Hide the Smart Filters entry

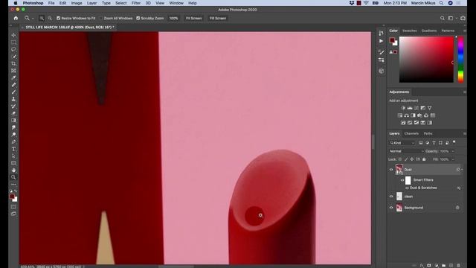[402, 180]
